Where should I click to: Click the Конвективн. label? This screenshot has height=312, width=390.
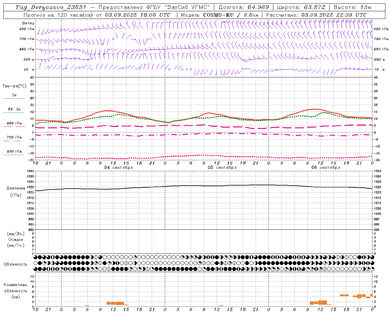(x=16, y=285)
